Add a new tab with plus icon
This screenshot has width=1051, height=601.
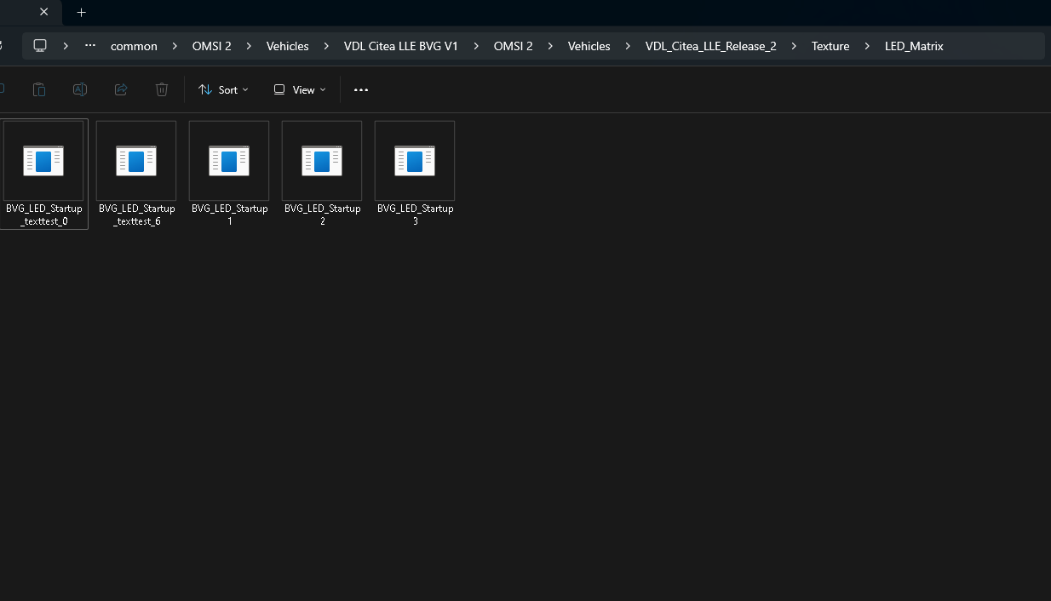coord(82,12)
